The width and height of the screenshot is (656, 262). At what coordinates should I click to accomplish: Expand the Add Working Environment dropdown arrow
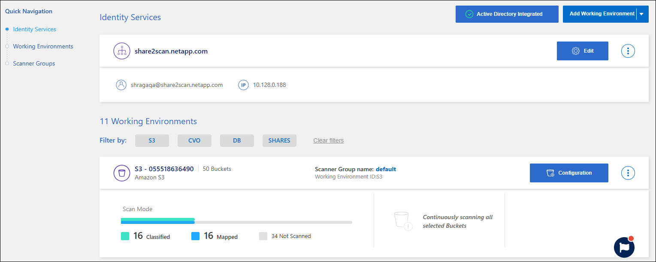(641, 14)
